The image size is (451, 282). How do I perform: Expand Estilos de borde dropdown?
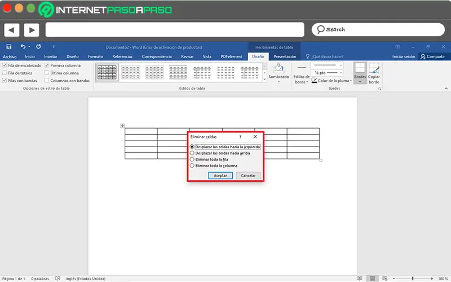[307, 82]
